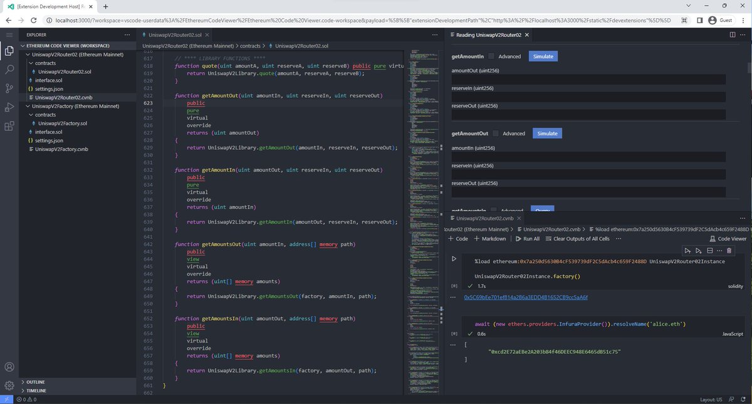Split the notebook cell
Screen dimensions: 752x404
709,251
